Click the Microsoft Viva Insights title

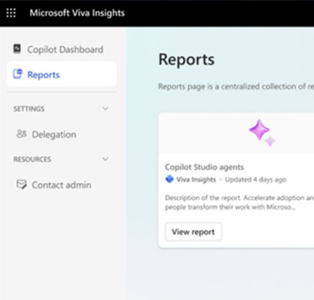[x=77, y=13]
